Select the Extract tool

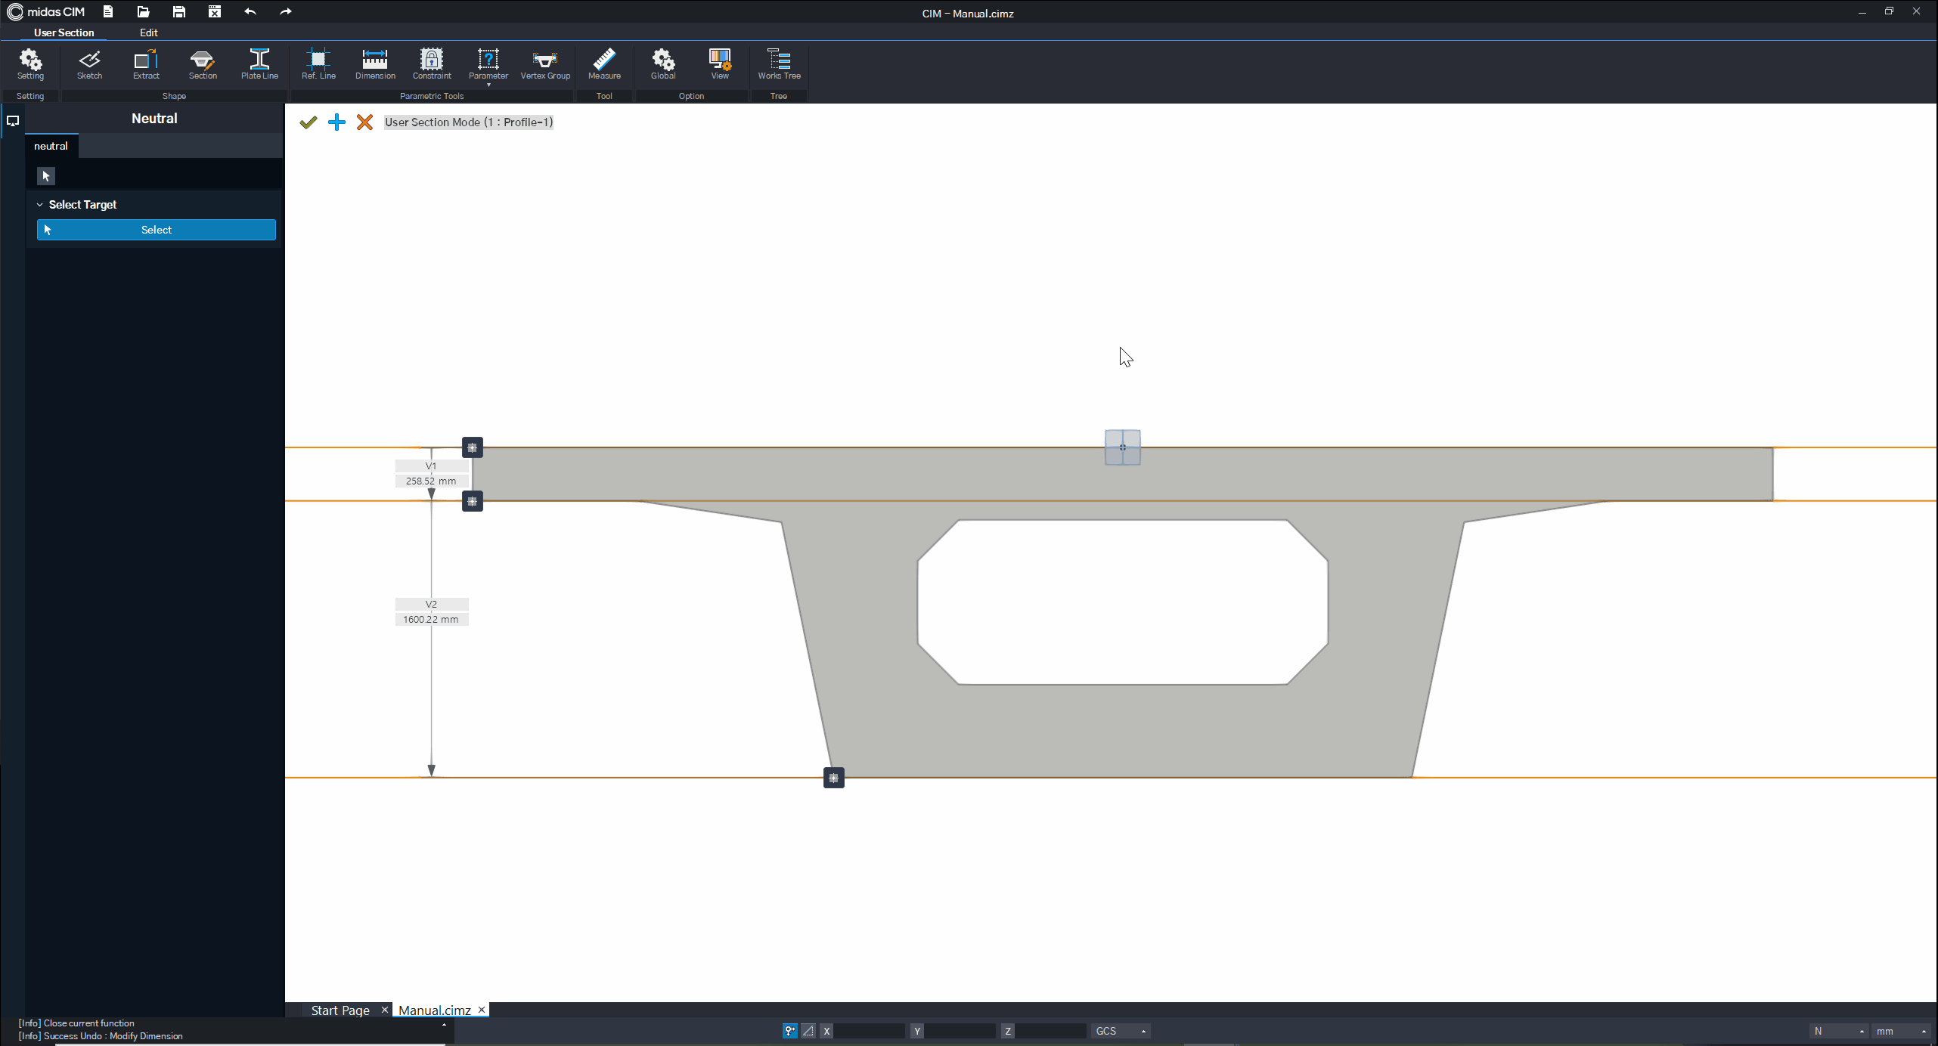pyautogui.click(x=146, y=64)
